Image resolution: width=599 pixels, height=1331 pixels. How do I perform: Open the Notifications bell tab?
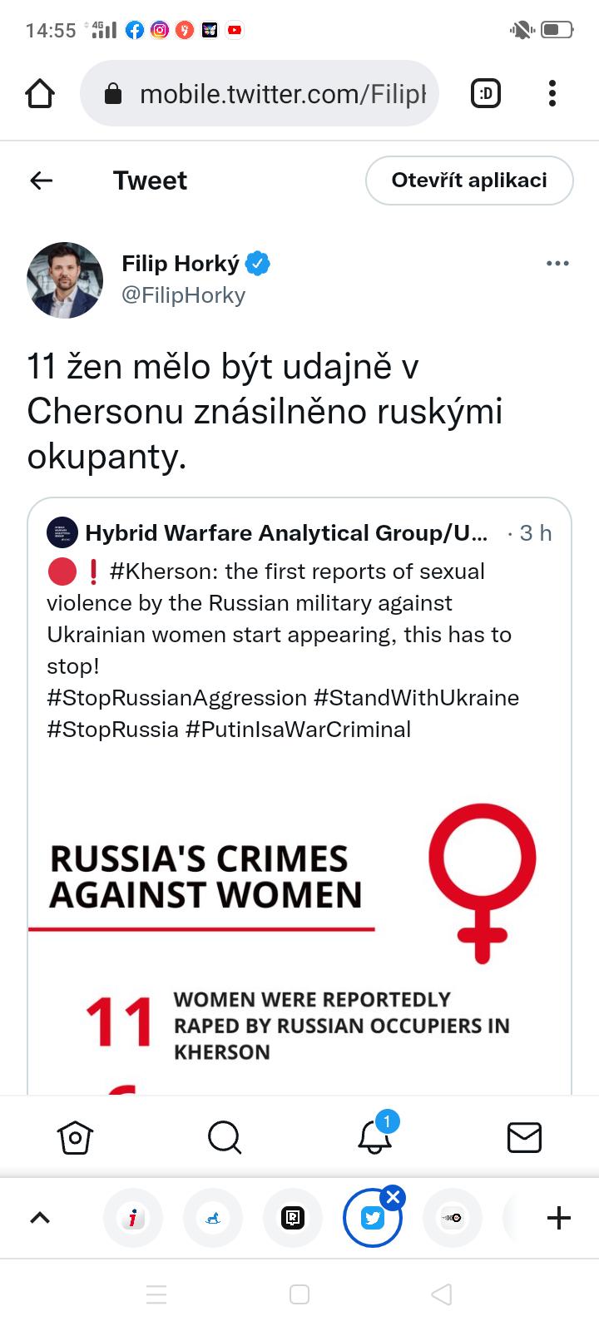click(374, 1137)
